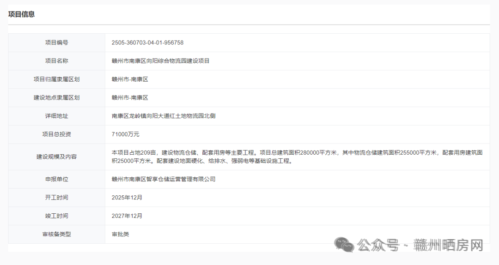Click completion date 2027年12月
499x265 pixels.
tap(127, 216)
